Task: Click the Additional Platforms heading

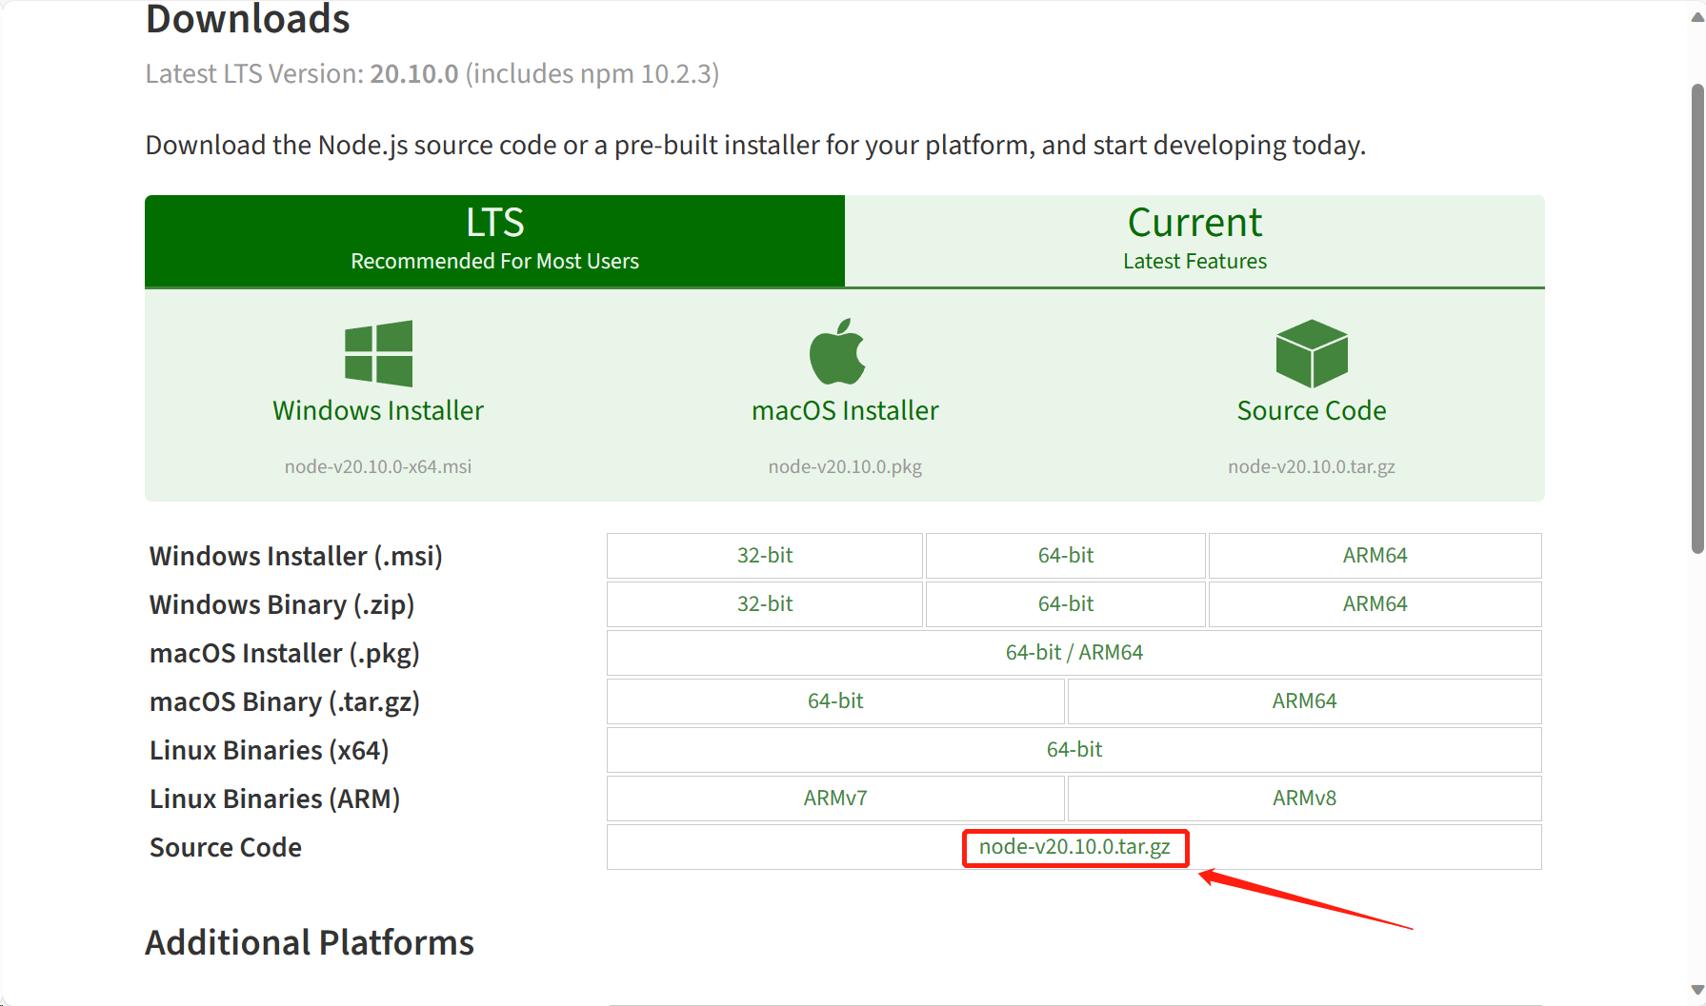Action: click(310, 943)
